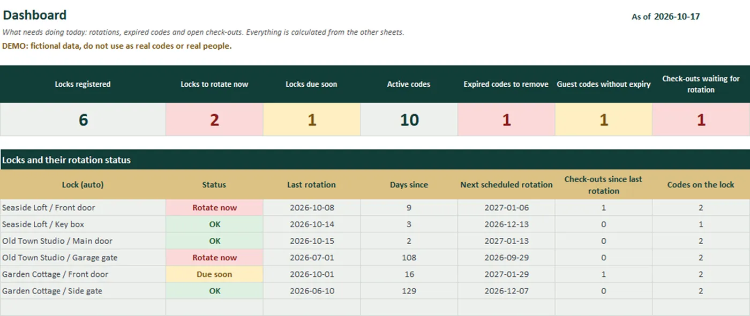The height and width of the screenshot is (316, 750).
Task: Select last rotation date 2026-07-01
Action: (x=311, y=258)
